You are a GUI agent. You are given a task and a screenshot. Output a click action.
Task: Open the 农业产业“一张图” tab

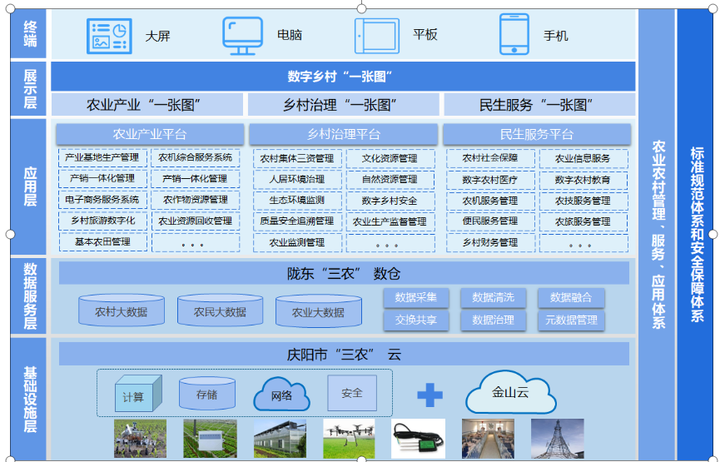pos(146,105)
